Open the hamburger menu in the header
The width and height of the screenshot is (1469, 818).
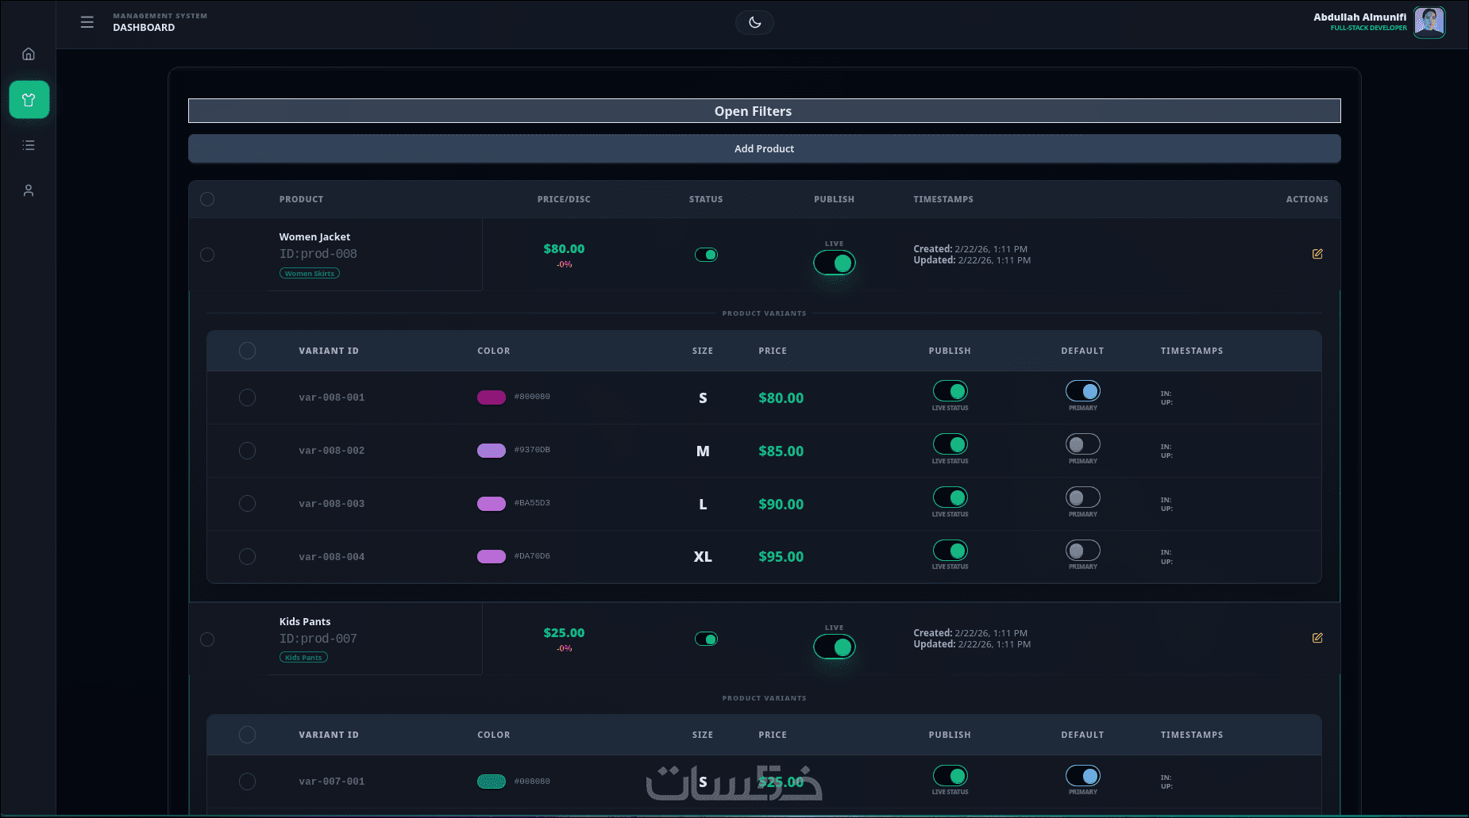pos(87,22)
